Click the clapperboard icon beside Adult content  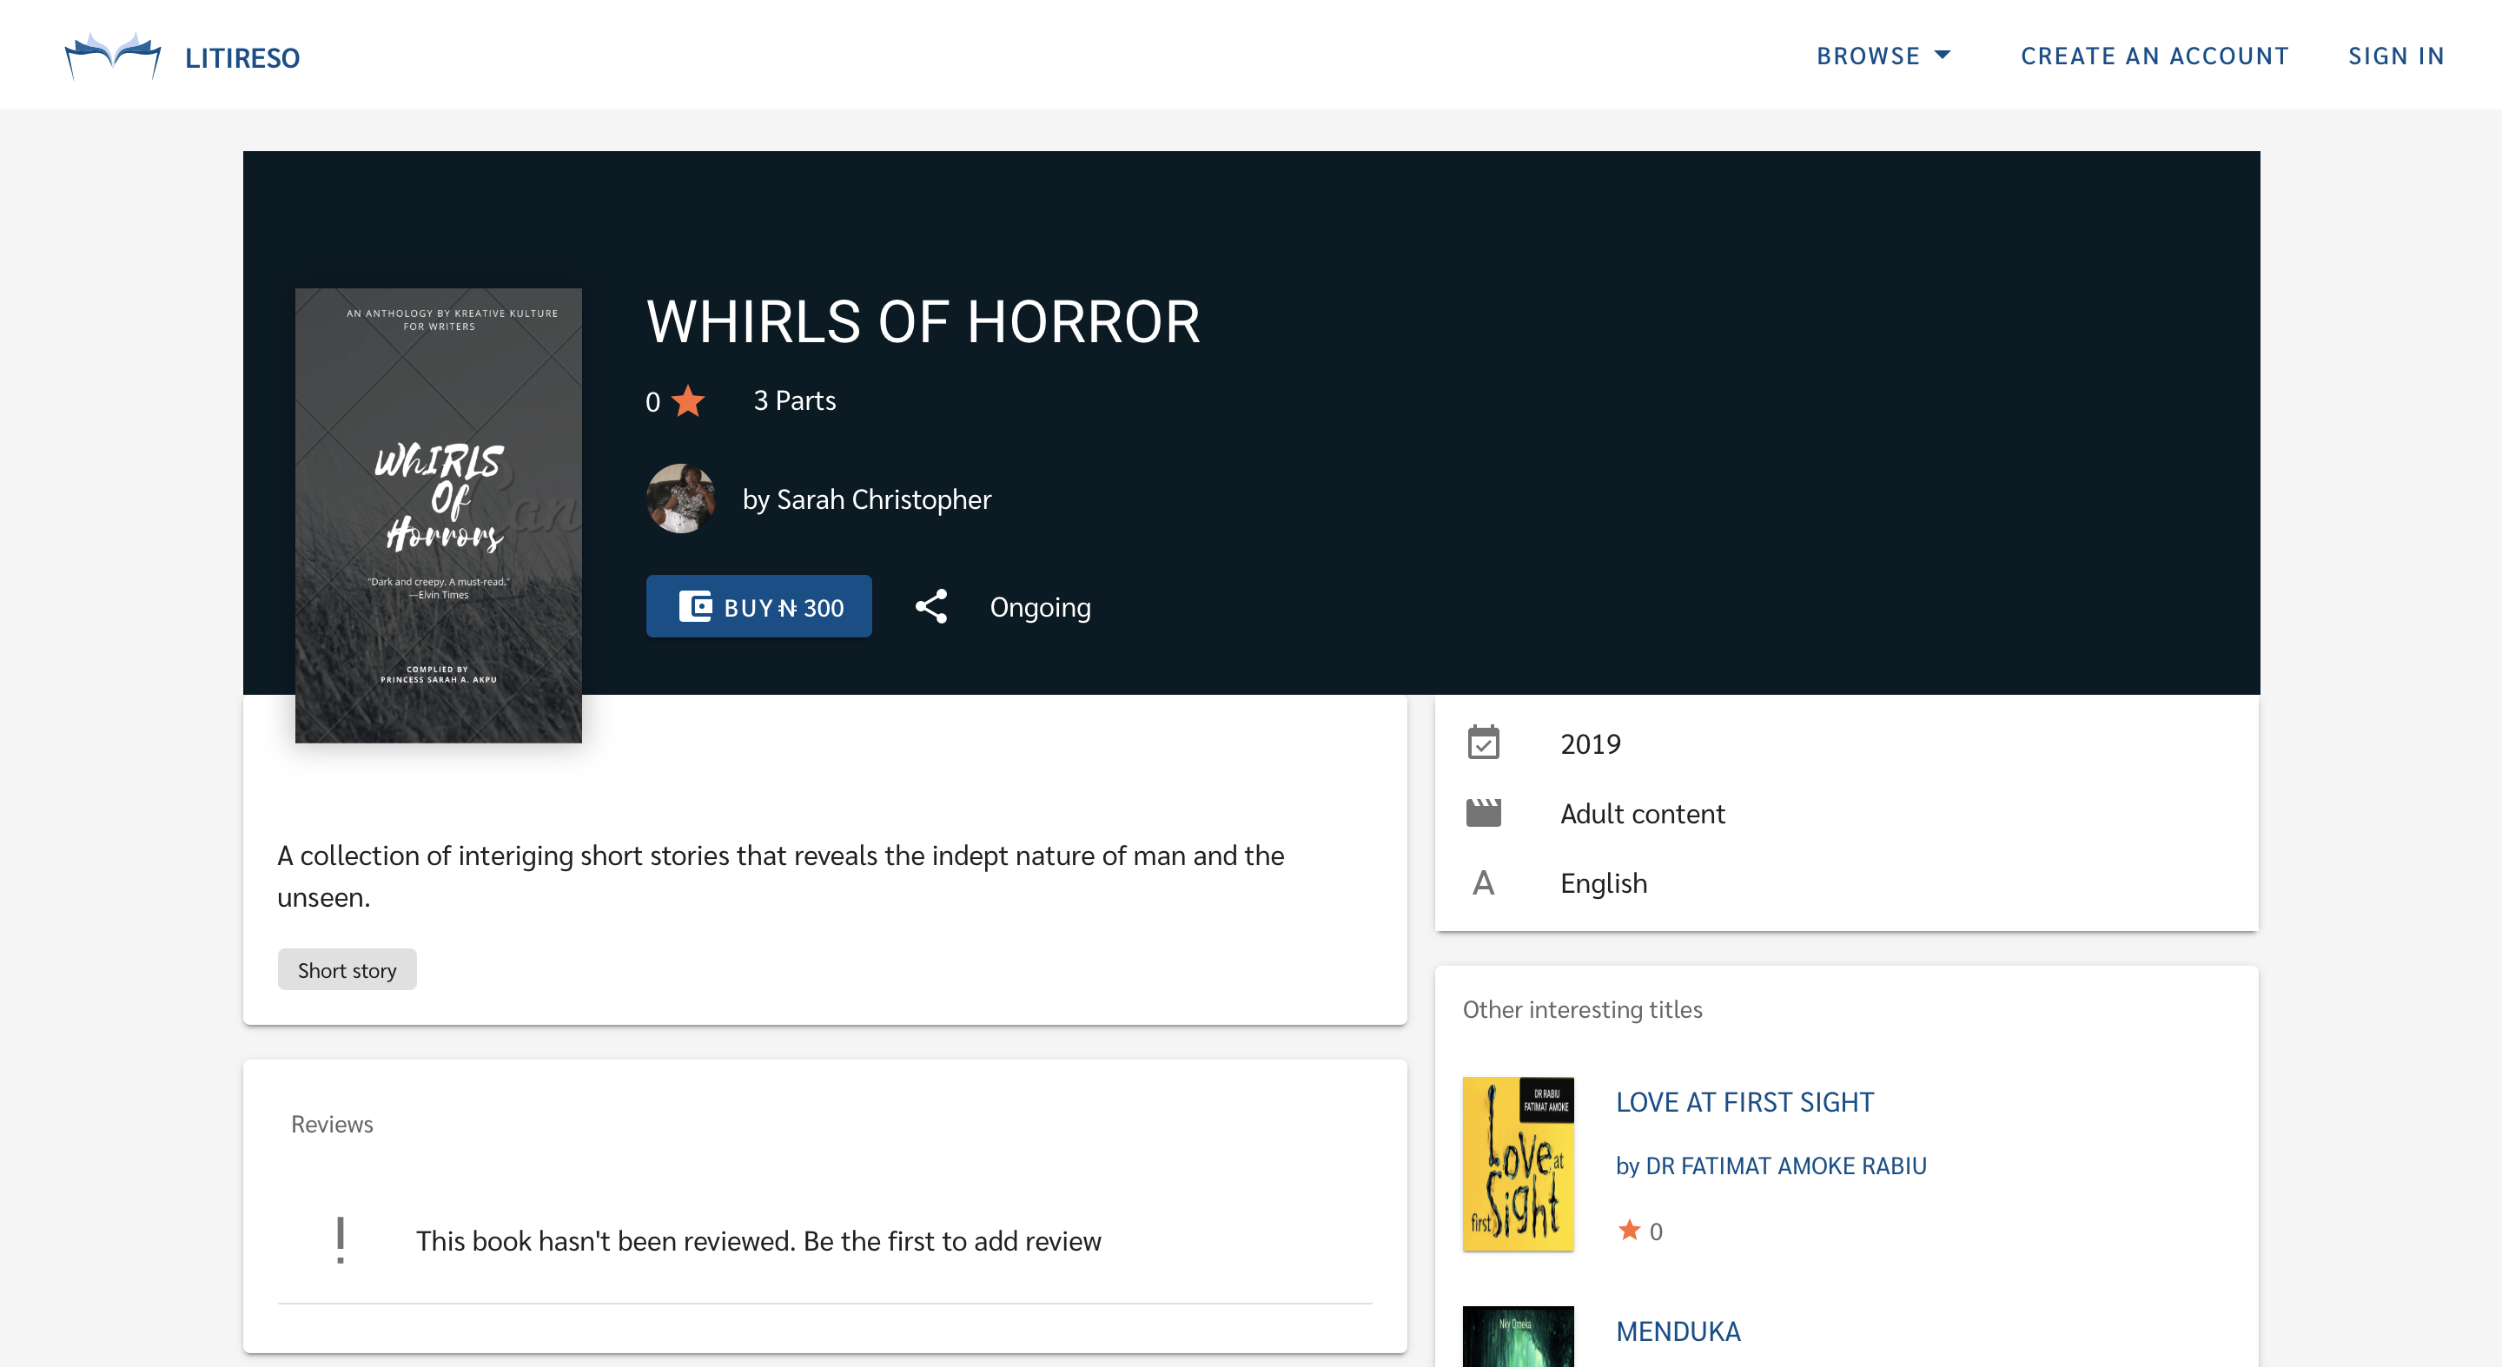pos(1482,814)
